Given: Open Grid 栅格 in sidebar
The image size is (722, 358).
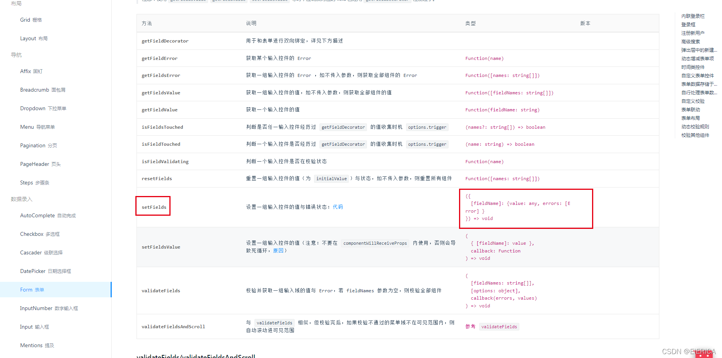Looking at the screenshot, I should (x=31, y=20).
